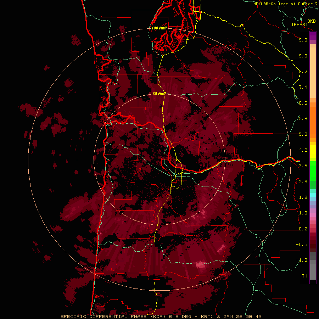Click the TH threshold label on the scale
Image resolution: width=319 pixels, height=319 pixels.
(304, 276)
